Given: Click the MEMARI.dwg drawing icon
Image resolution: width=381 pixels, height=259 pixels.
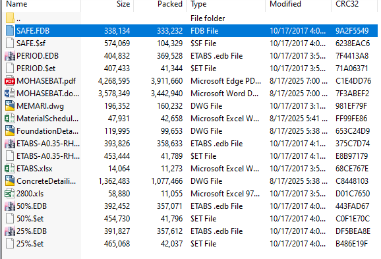Looking at the screenshot, I should click(x=10, y=106).
